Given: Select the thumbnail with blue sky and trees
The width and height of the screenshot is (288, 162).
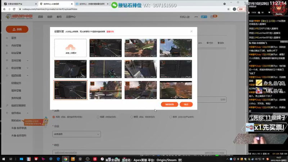Looking at the screenshot, I should point(176,48).
